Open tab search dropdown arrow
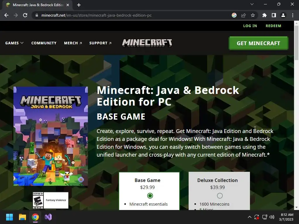The height and width of the screenshot is (224, 299). point(252,4)
